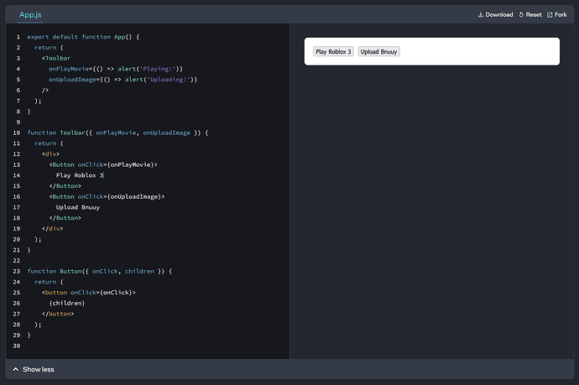Place cursor on 'export default function App' line

coord(83,37)
